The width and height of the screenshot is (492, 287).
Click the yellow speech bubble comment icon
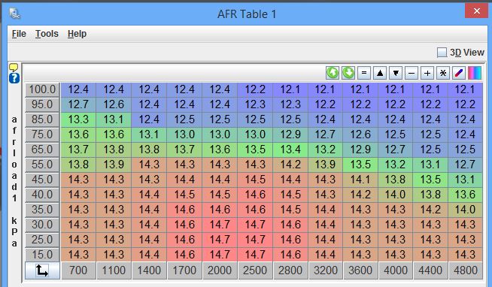pyautogui.click(x=14, y=67)
